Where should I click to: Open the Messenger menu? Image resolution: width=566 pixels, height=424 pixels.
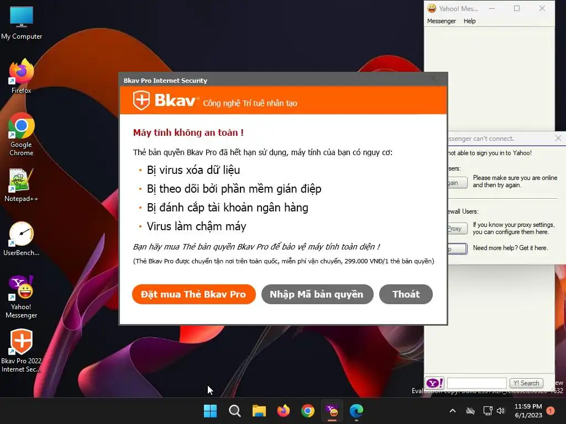coord(442,21)
